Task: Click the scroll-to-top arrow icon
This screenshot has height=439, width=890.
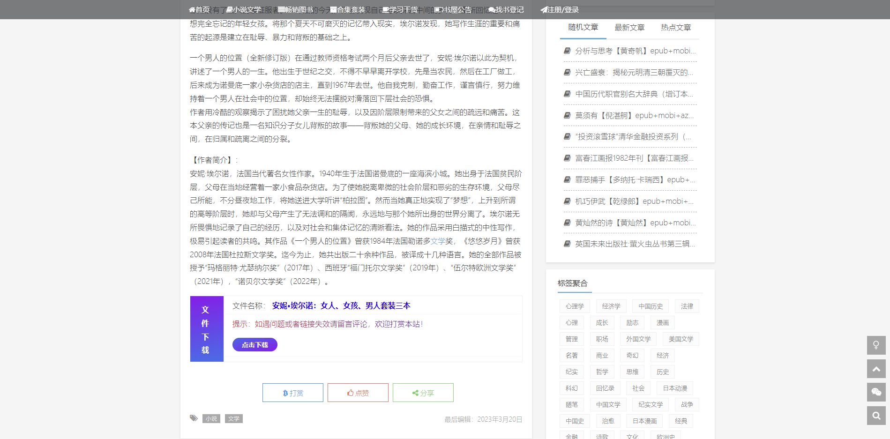Action: click(x=876, y=369)
